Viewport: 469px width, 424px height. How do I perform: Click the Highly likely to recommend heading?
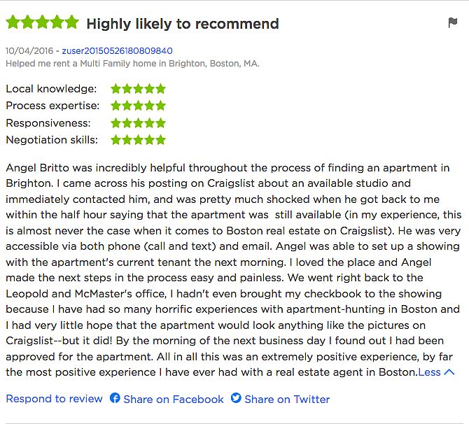[x=183, y=24]
